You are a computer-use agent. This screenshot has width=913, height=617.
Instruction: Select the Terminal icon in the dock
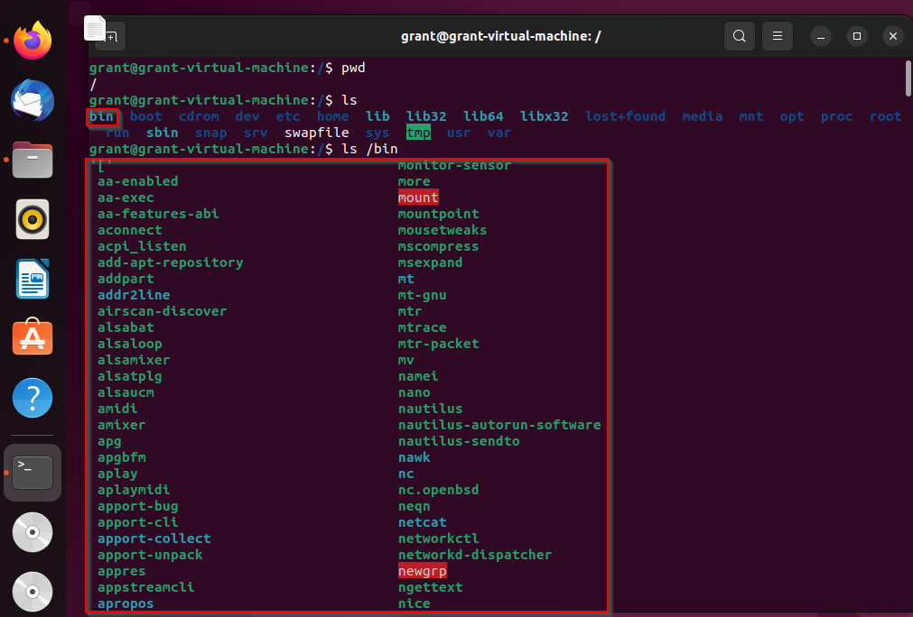click(33, 472)
